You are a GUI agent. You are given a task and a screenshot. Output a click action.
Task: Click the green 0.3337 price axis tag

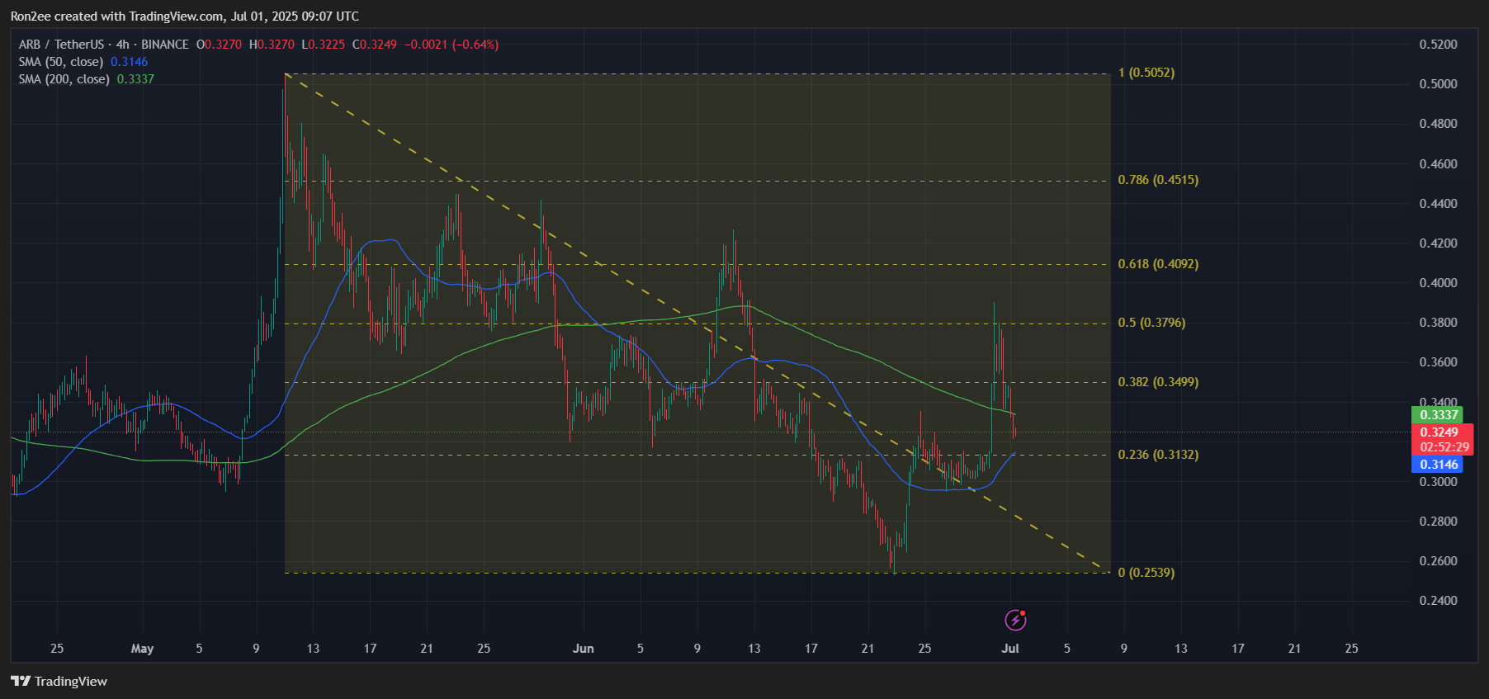pos(1439,415)
